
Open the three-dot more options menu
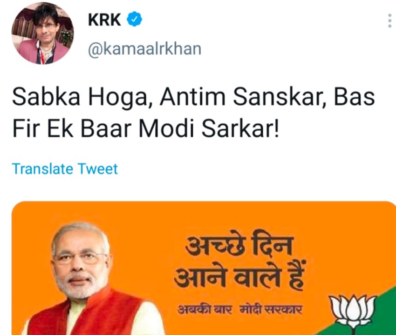[x=389, y=20]
